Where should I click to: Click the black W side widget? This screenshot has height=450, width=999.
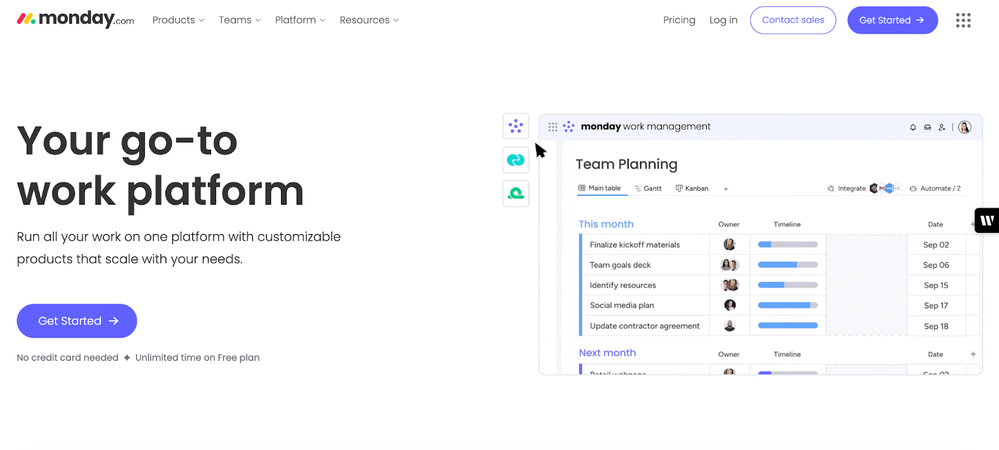(x=987, y=220)
